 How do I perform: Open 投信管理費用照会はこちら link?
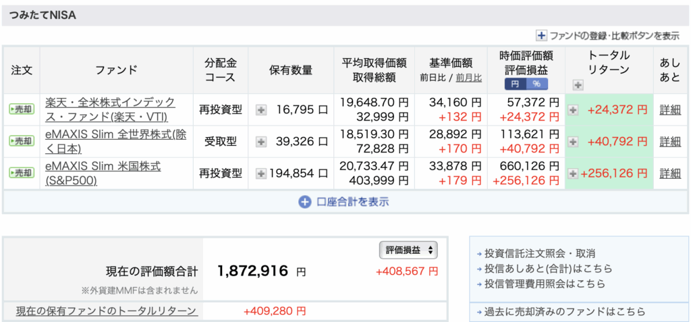click(x=545, y=284)
